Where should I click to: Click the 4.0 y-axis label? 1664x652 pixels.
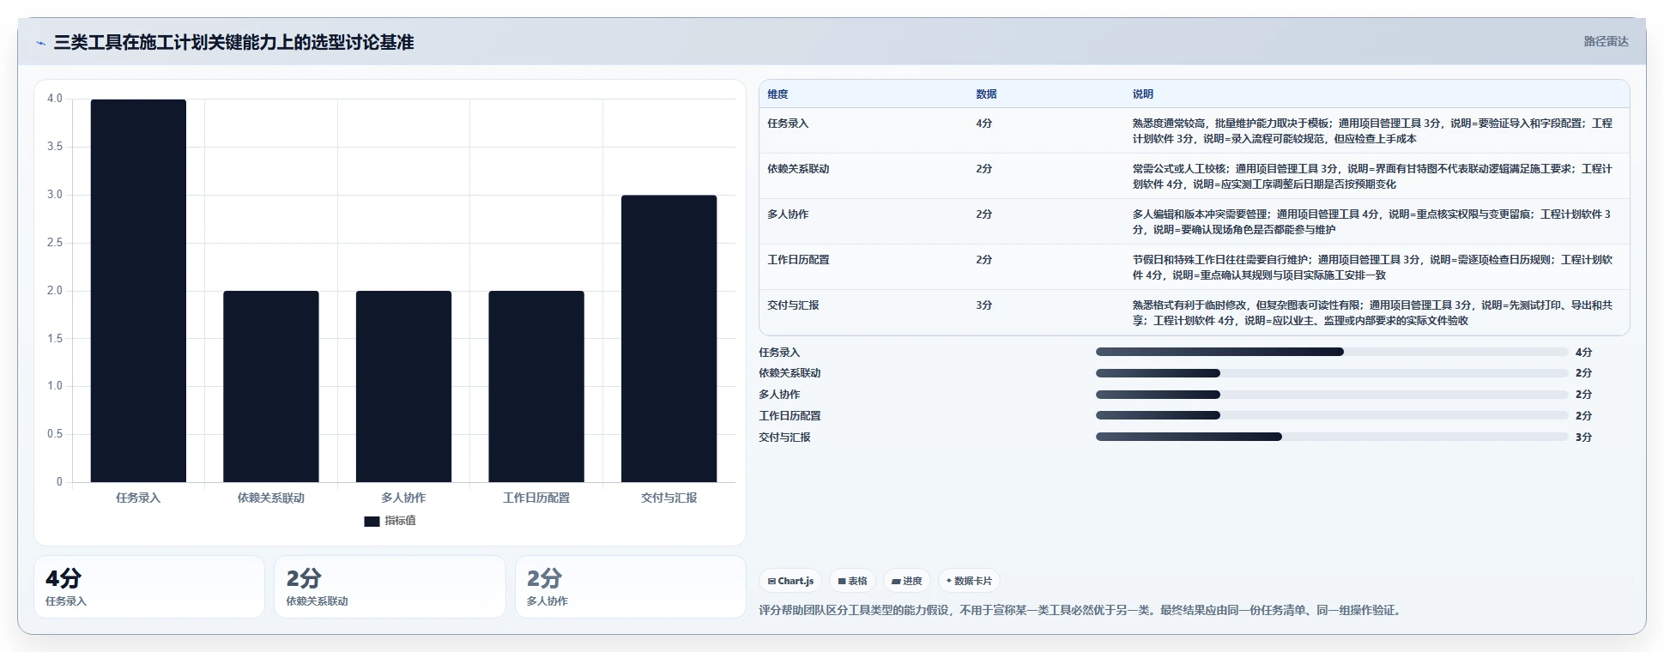[x=55, y=99]
